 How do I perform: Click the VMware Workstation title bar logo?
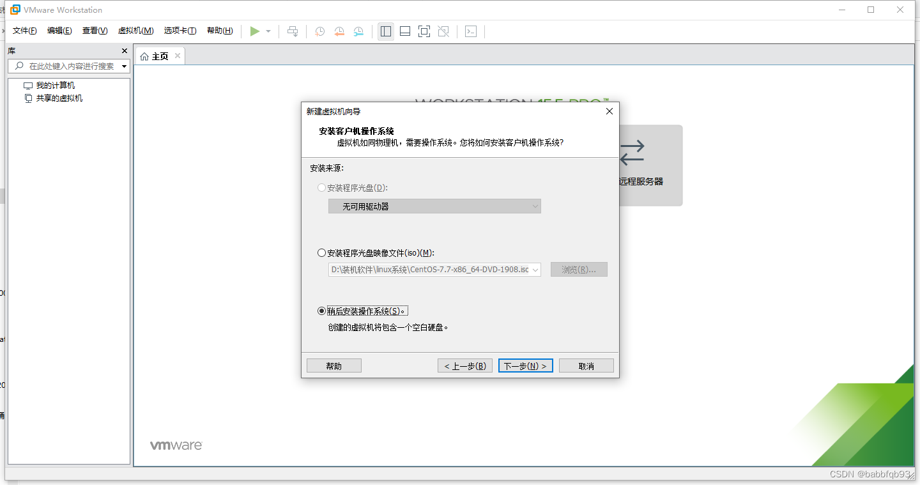point(15,10)
